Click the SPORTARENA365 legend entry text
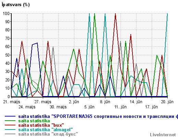The width and height of the screenshot is (178, 138). 98,117
